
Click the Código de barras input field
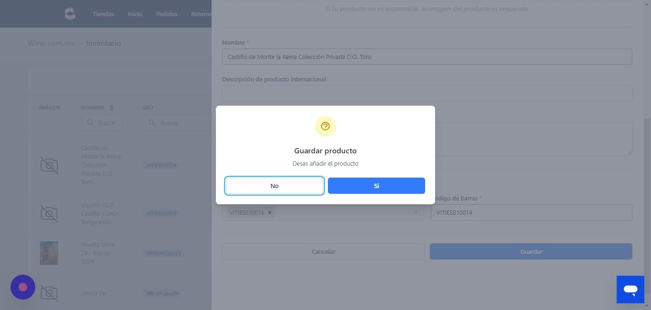tap(531, 213)
